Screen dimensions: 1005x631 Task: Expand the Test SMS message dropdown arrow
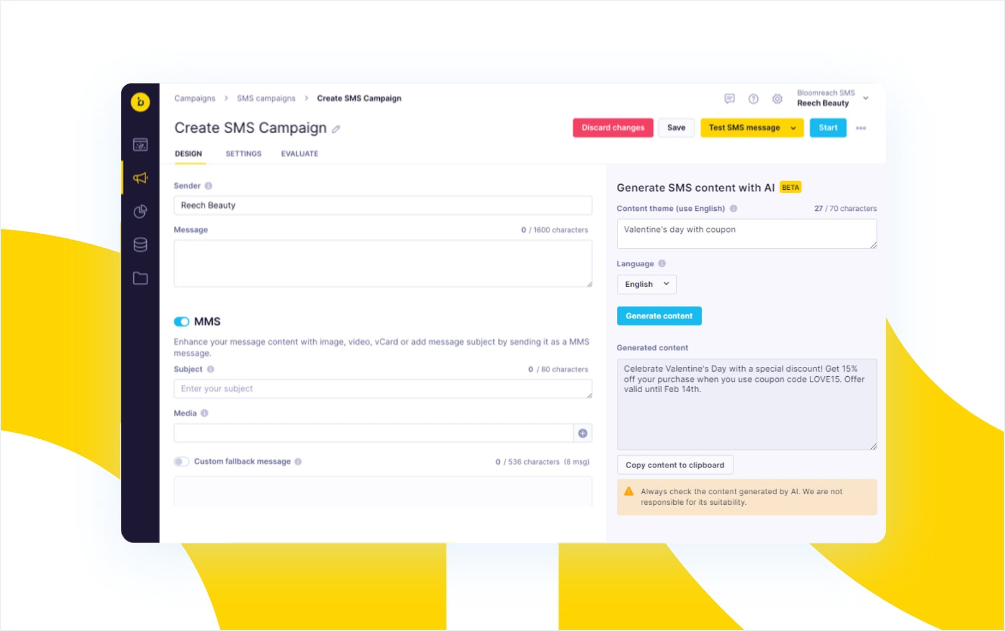(x=793, y=128)
